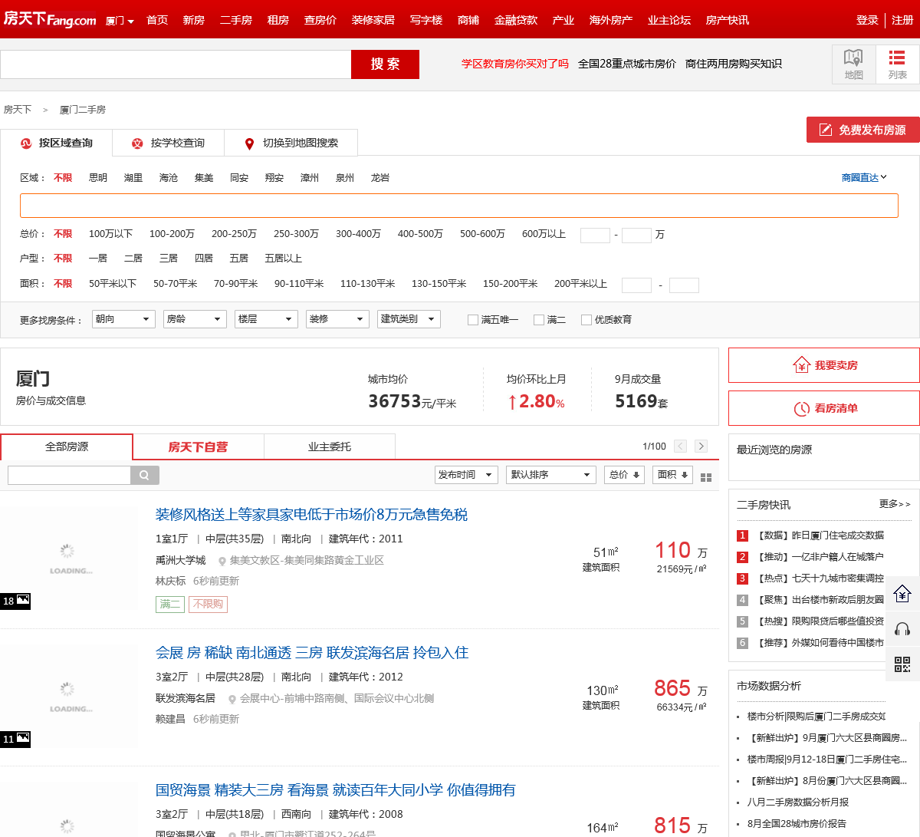Open 二手房 in top navigation
The width and height of the screenshot is (920, 837).
236,20
